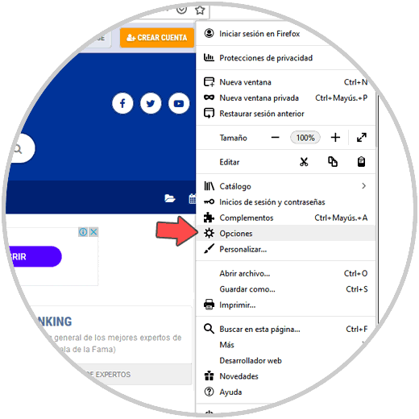Viewport: 419px width, 419px height.
Task: Click the CREAR CUENTA button
Action: click(x=157, y=38)
